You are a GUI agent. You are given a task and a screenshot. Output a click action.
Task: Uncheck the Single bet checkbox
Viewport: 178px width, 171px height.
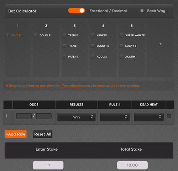pos(7,35)
